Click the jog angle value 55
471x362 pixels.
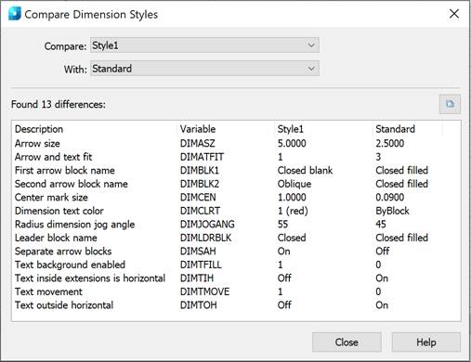(x=282, y=224)
